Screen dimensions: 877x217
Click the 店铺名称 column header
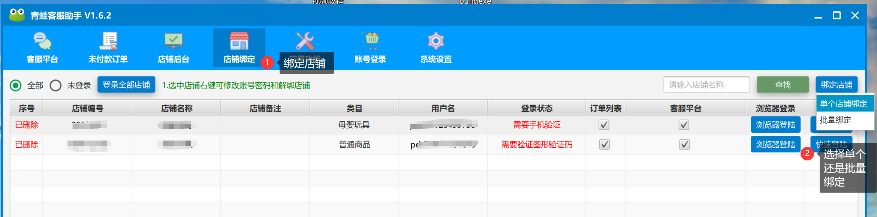coord(177,108)
